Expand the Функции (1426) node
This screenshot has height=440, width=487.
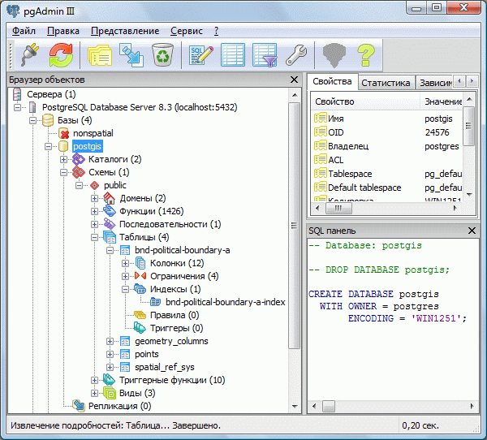(94, 211)
